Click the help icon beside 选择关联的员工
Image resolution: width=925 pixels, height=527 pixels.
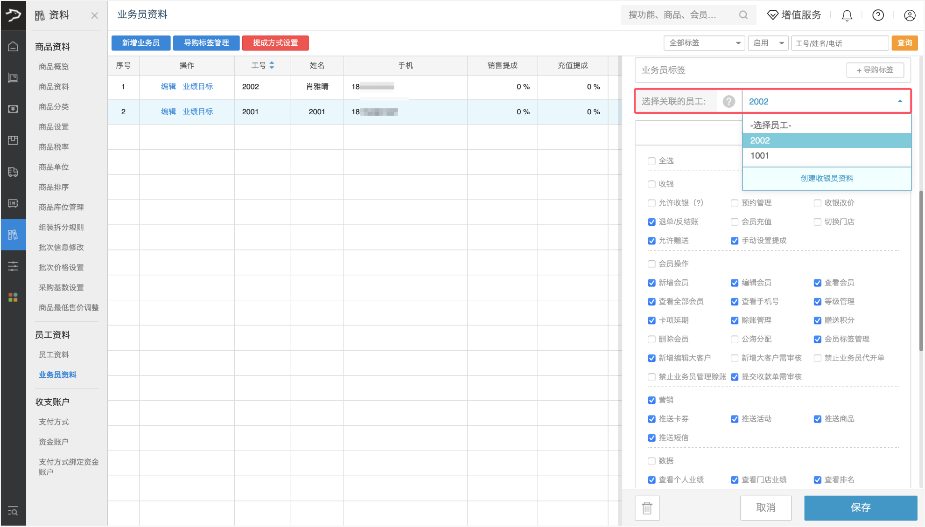(x=729, y=101)
